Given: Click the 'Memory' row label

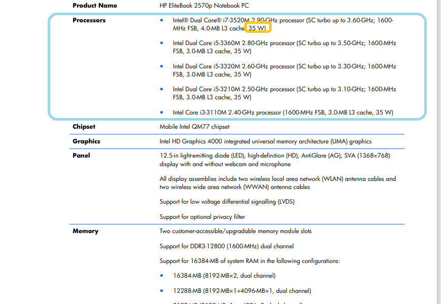Looking at the screenshot, I should pos(86,231).
